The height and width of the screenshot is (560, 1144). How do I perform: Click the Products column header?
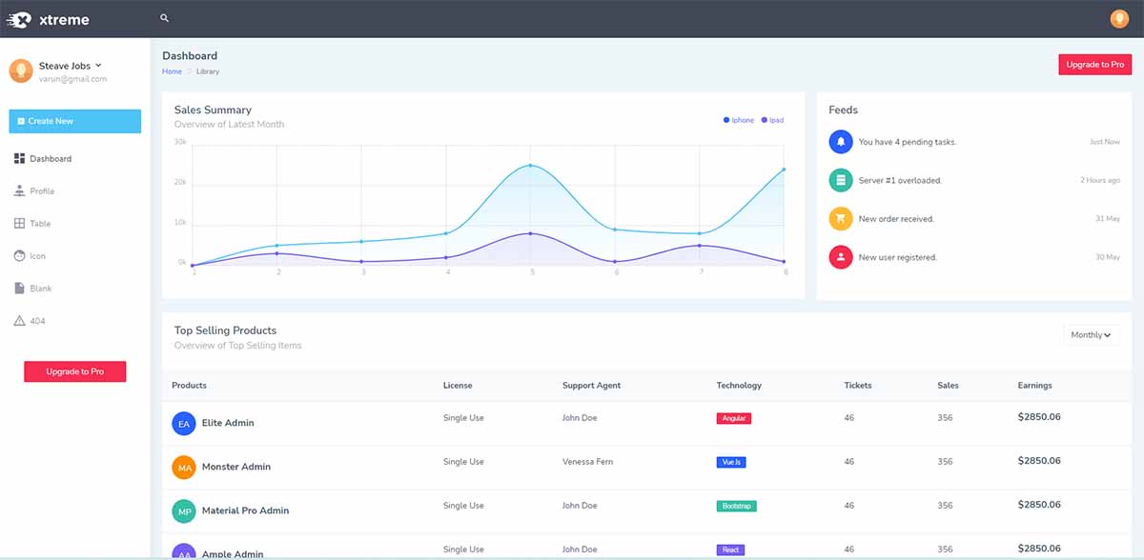(189, 386)
